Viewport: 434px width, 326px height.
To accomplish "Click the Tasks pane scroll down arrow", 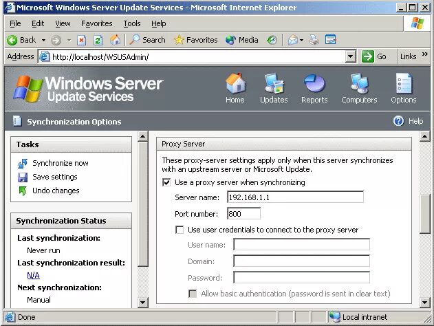I will (143, 303).
